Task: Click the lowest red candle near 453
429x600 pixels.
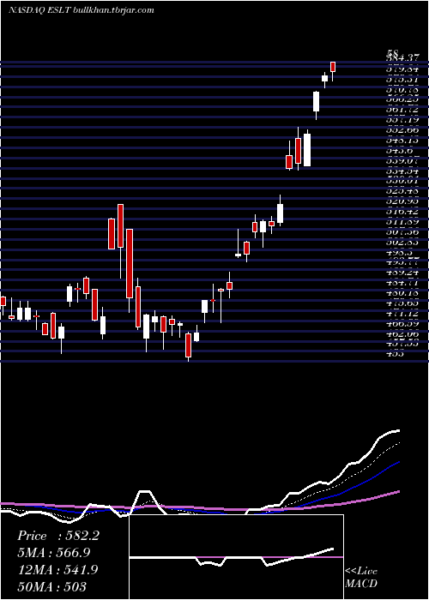Action: [x=188, y=345]
